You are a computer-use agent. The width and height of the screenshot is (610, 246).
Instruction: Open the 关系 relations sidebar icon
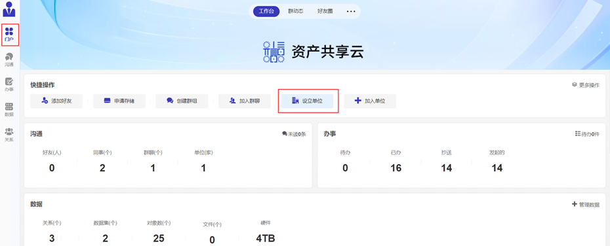pos(9,134)
